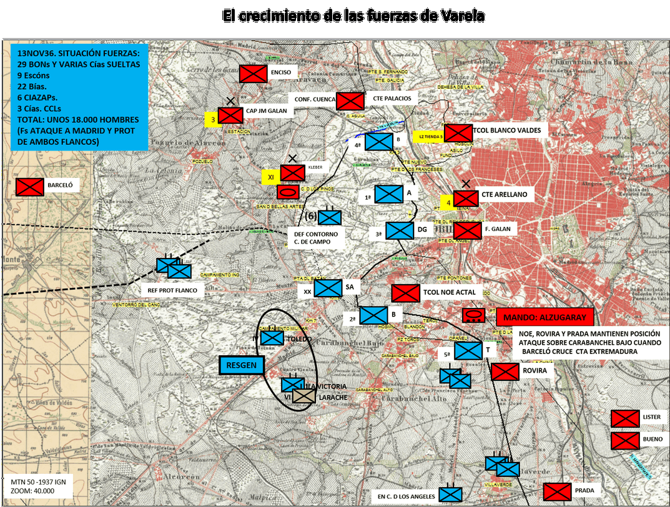Select the yellow "XI" label
The width and height of the screenshot is (670, 507).
(271, 177)
